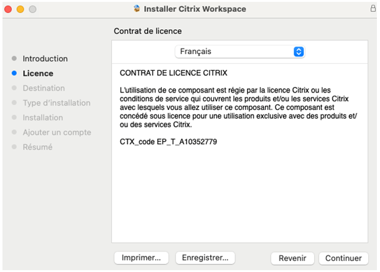Viewport: 380px width, 272px height.
Task: Select Type d'installation step
Action: point(57,103)
